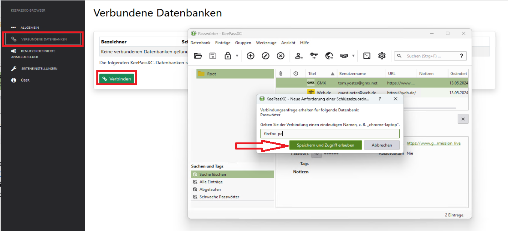Viewport: 508px width, 231px height.
Task: Click the firefox-pc connection name field
Action: click(330, 133)
